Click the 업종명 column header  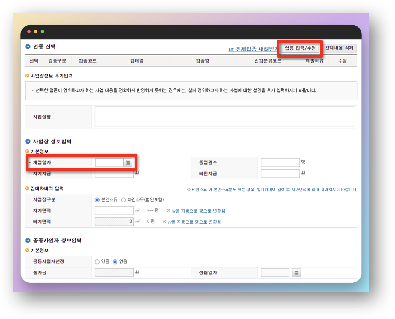203,61
